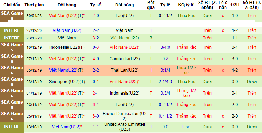Viewport: 262px width, 133px height.
Task: Open Brunei Darussalam(U22) team link
Action: (125, 116)
